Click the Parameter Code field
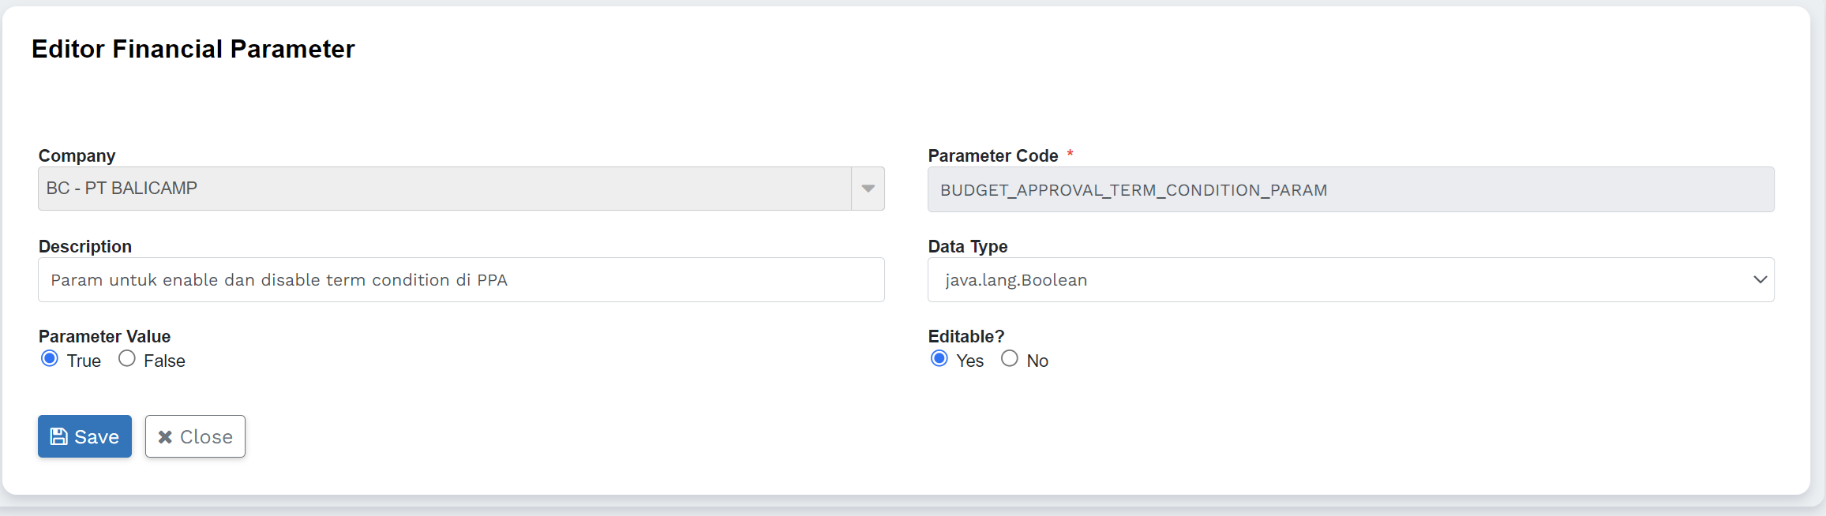The image size is (1826, 516). pos(1350,190)
